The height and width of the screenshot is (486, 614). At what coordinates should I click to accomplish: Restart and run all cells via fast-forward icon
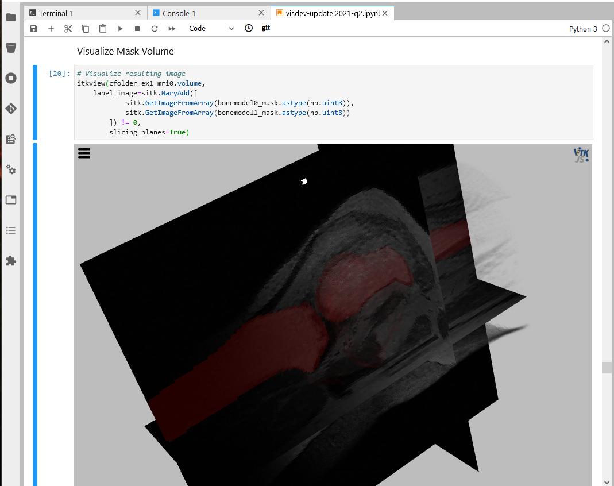[x=171, y=28]
